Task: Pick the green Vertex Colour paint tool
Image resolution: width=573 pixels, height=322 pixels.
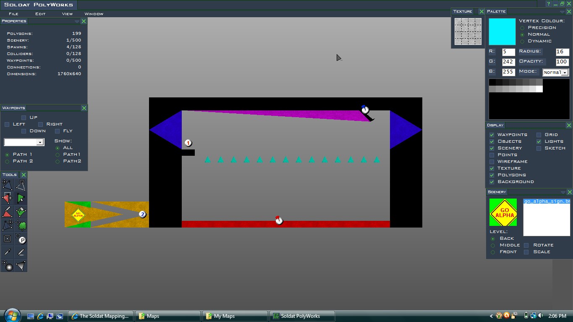Action: [21, 212]
